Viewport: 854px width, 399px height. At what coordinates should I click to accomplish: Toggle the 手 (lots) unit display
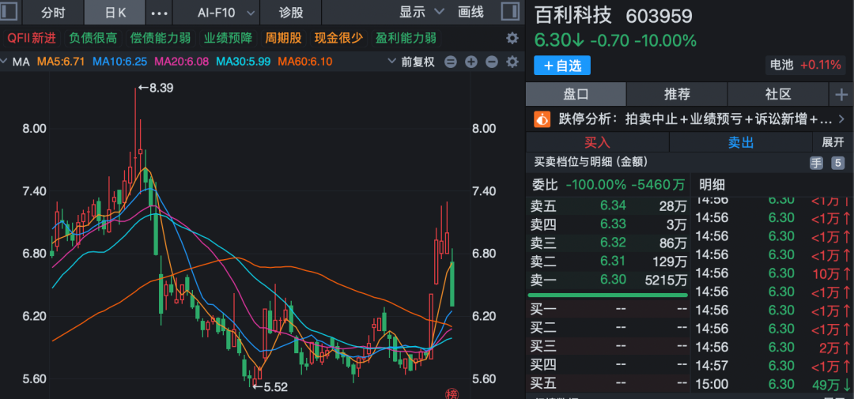click(816, 163)
